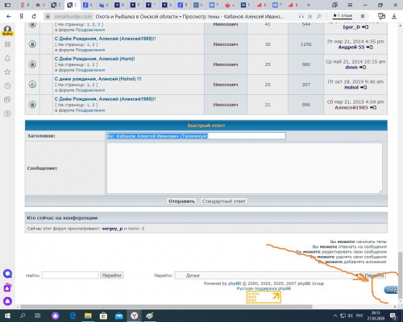This screenshot has height=322, width=403.
Task: Open browser main menu hamburger
Action: 350,5
